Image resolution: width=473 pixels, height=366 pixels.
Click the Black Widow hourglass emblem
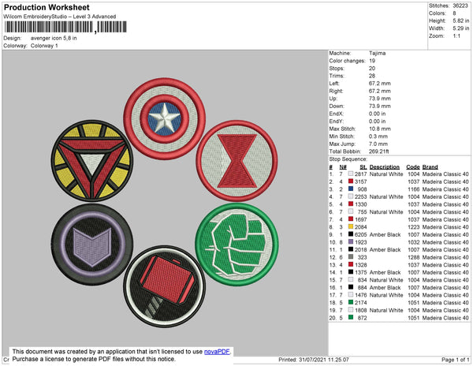pyautogui.click(x=236, y=161)
